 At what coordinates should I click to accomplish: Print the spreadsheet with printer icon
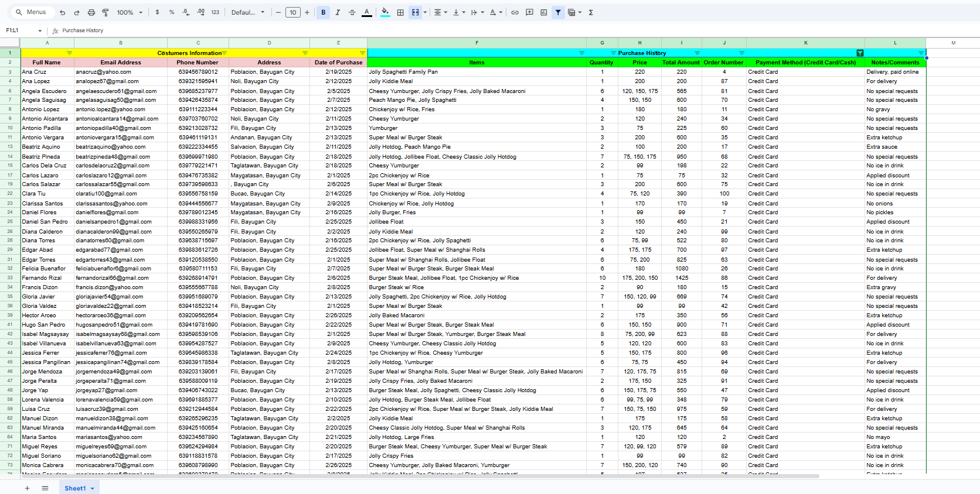(91, 12)
